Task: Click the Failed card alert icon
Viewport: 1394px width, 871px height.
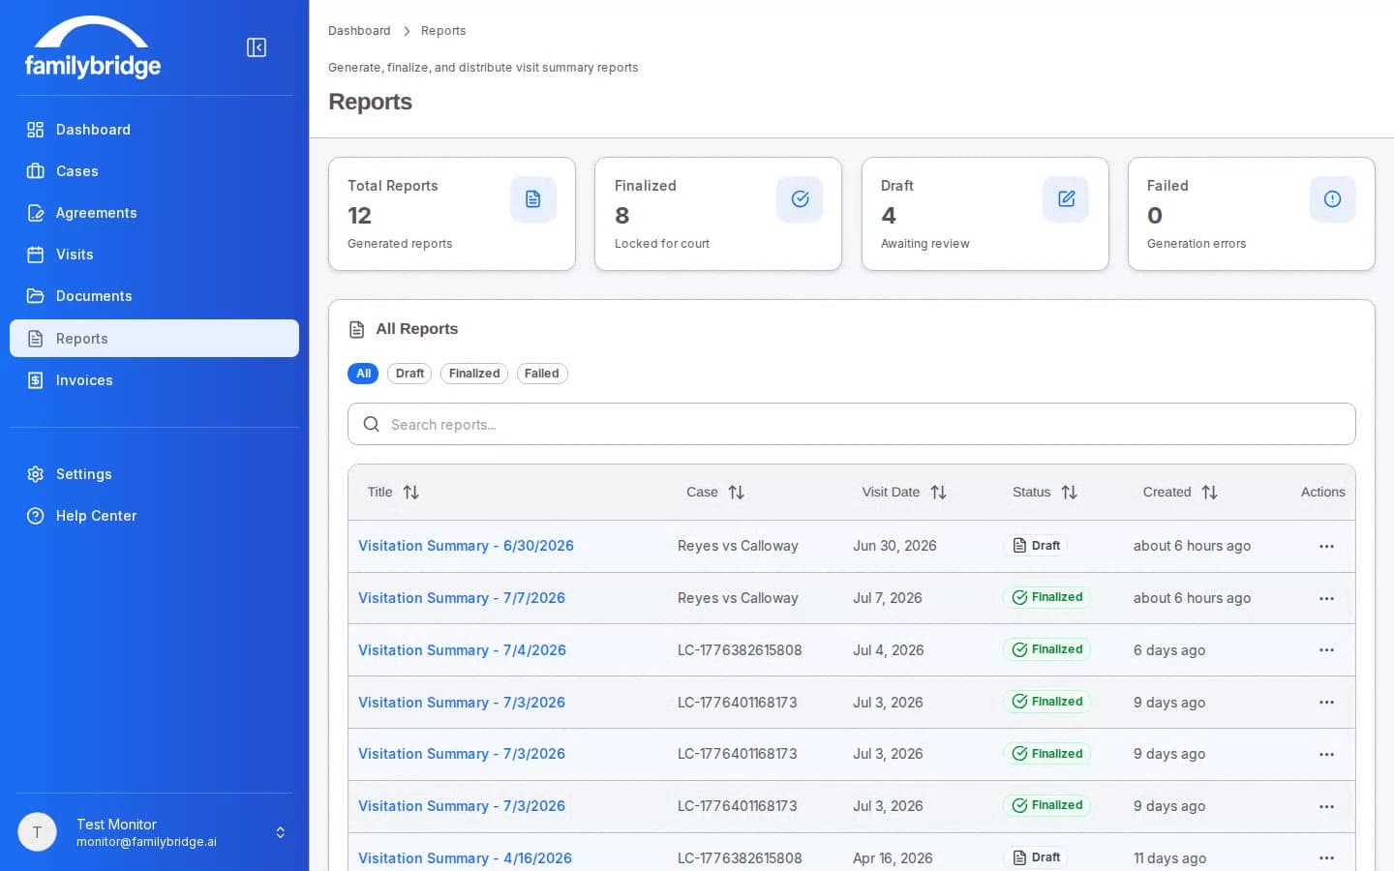Action: [x=1332, y=199]
